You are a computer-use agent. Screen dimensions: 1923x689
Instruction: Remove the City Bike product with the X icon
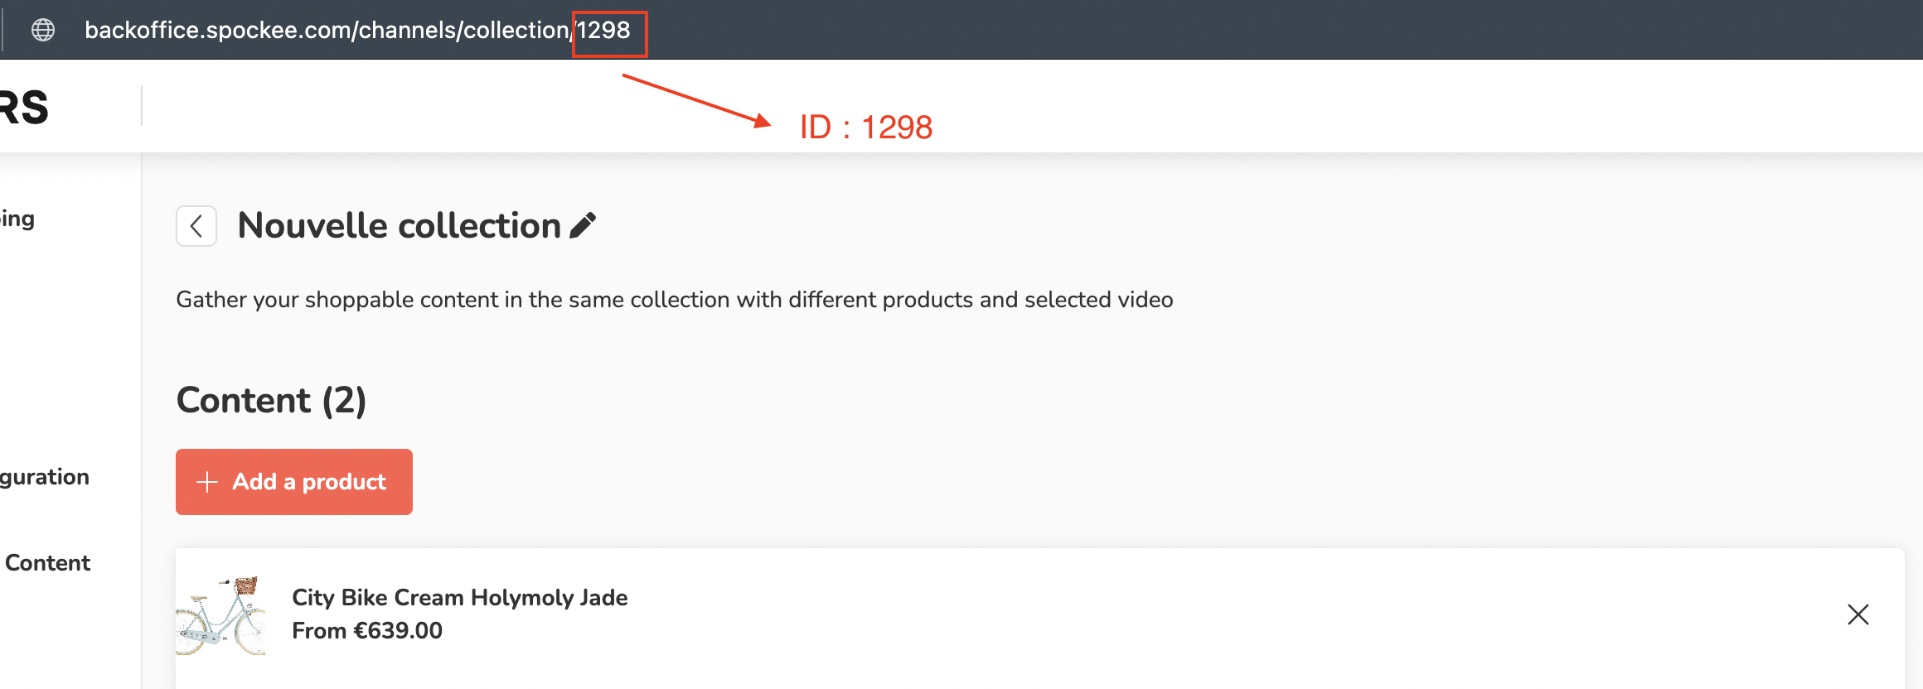click(x=1858, y=614)
